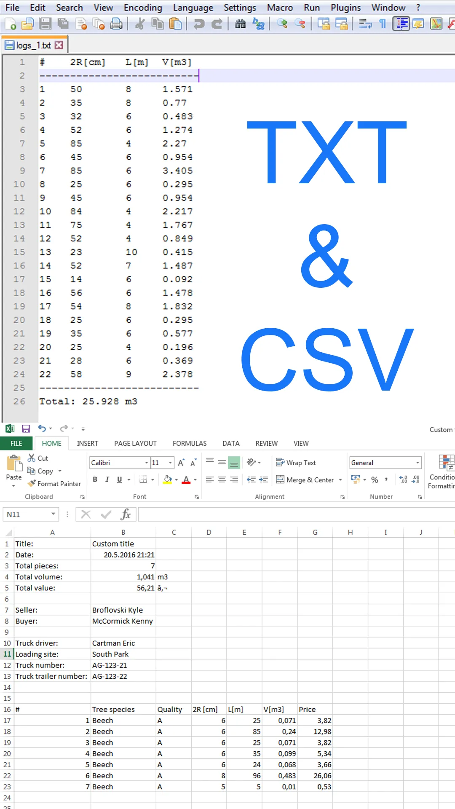Click Increase Font Size icon
Screen dimensions: 455x809
pyautogui.click(x=181, y=463)
